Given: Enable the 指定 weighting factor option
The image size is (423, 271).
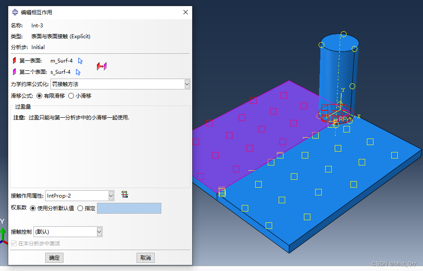Looking at the screenshot, I should point(80,208).
